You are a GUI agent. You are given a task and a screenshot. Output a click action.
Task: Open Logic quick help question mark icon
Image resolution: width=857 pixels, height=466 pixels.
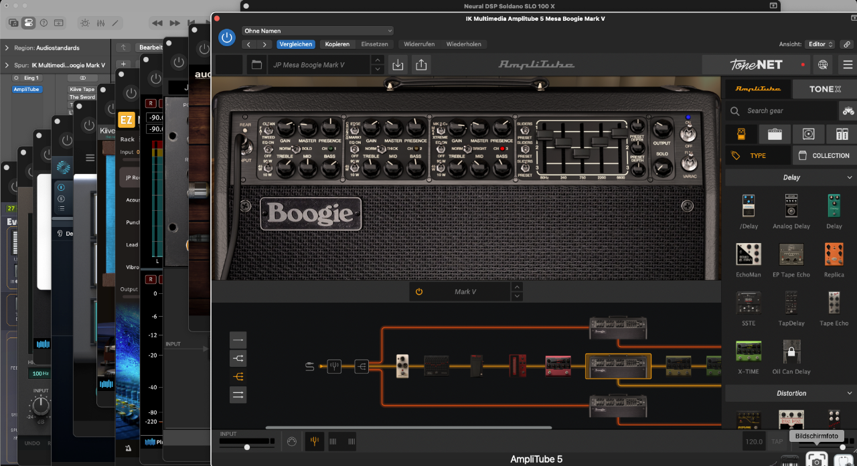pyautogui.click(x=44, y=23)
